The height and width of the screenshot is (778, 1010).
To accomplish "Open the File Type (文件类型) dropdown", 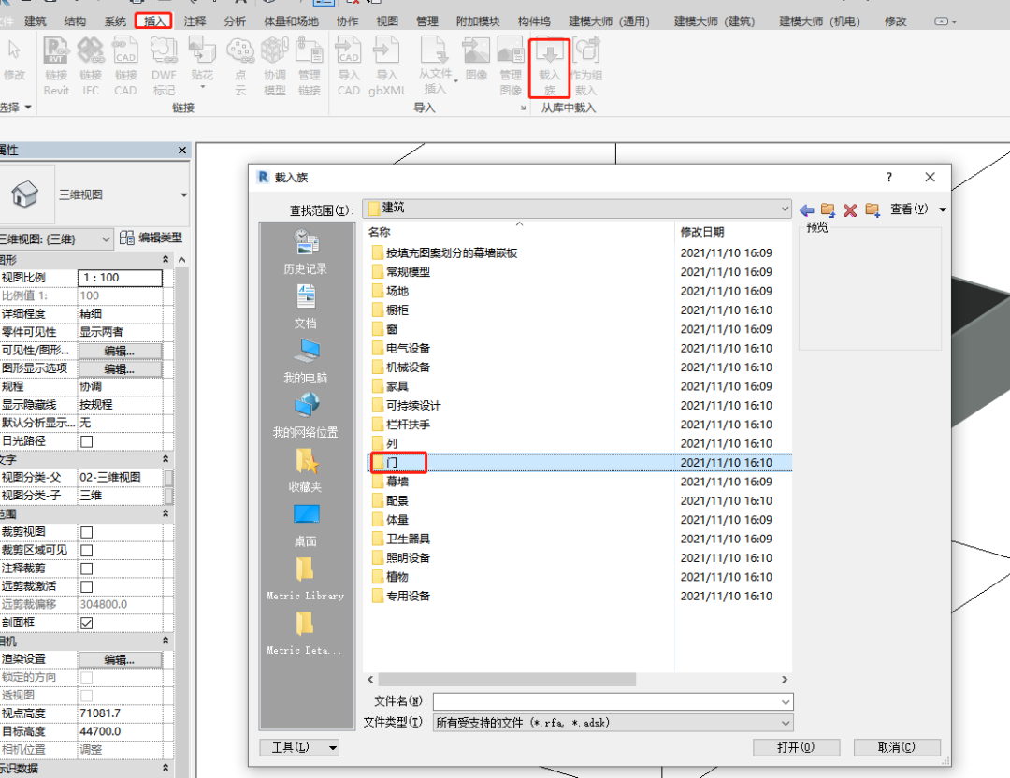I will click(786, 723).
